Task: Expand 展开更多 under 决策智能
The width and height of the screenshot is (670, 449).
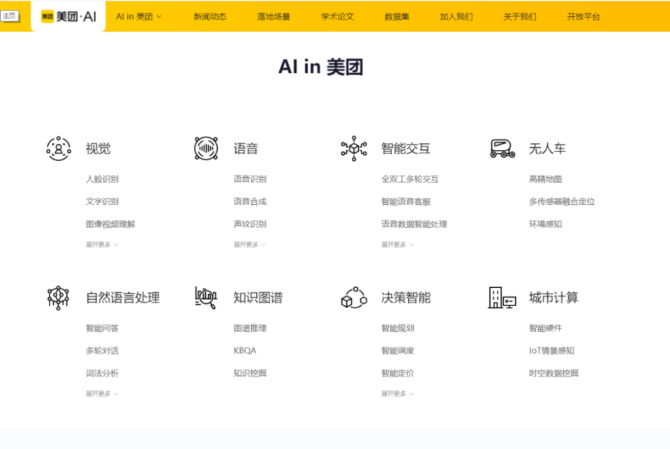Action: coord(396,393)
